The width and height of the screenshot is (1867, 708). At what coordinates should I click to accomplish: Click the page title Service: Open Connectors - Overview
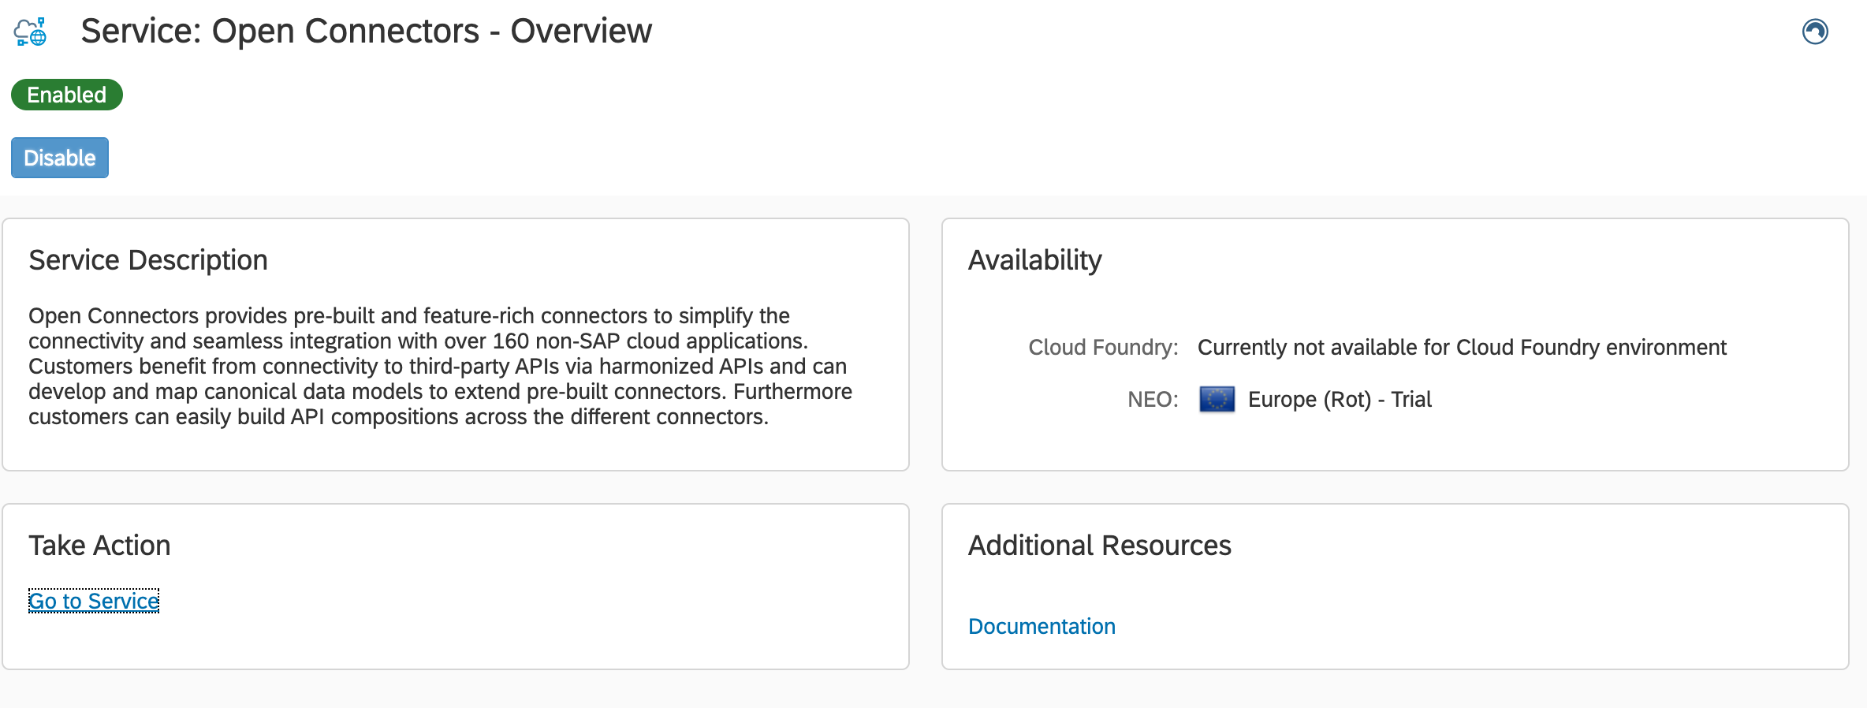tap(366, 32)
